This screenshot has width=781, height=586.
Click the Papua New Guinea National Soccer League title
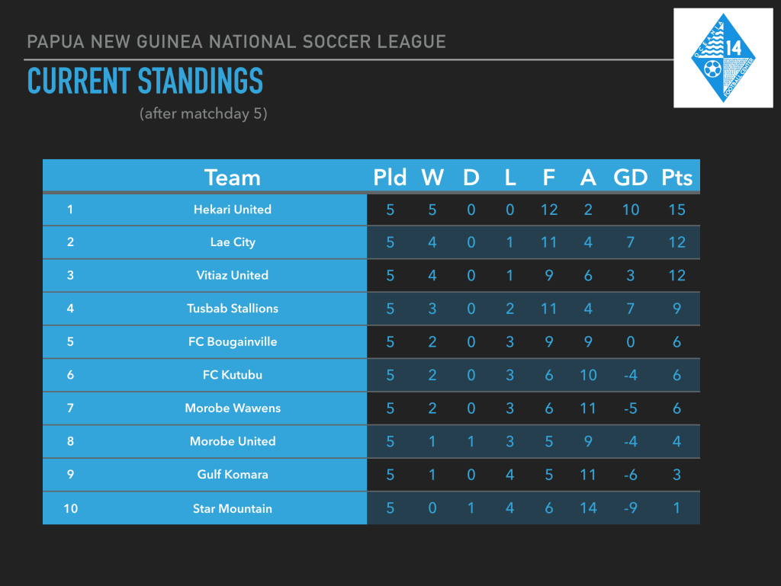[236, 42]
